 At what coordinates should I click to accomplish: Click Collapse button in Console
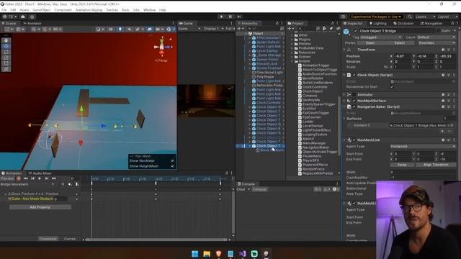click(x=259, y=189)
